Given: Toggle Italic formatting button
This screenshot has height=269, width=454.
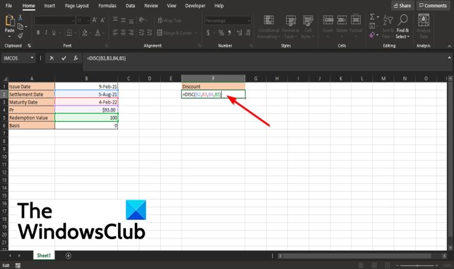Looking at the screenshot, I should pyautogui.click(x=46, y=32).
